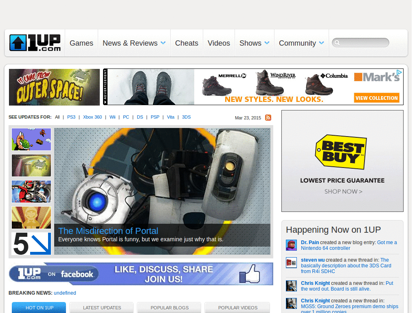
Task: Filter updates by PC
Action: pos(126,117)
